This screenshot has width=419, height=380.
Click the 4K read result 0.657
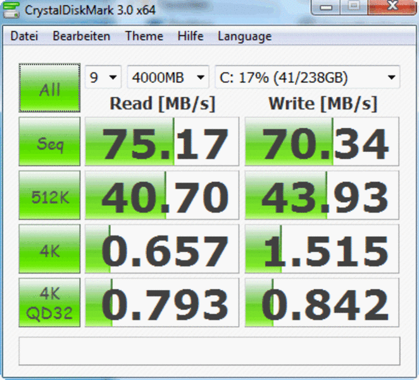tap(162, 249)
